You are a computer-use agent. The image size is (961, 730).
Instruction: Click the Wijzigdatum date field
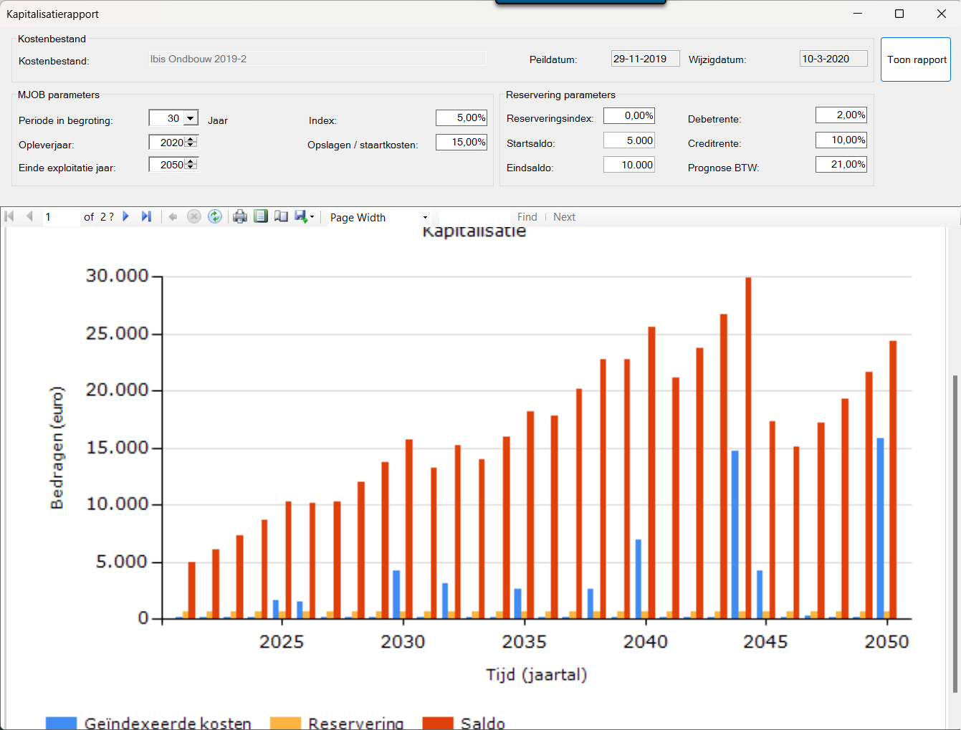833,59
